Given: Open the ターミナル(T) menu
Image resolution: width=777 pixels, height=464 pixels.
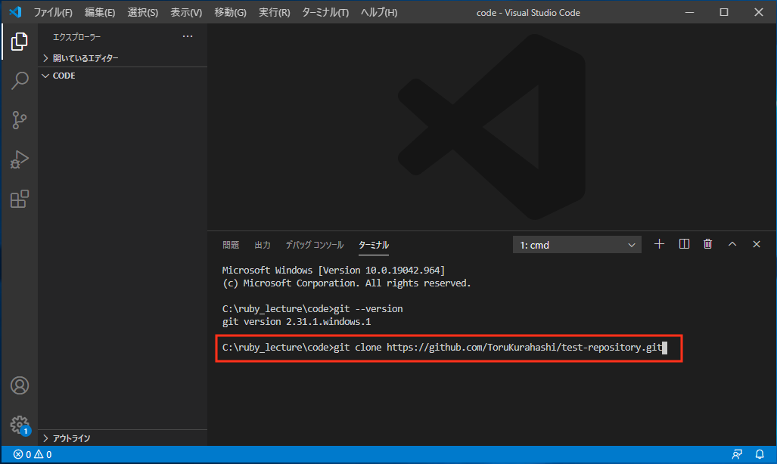Looking at the screenshot, I should 325,12.
